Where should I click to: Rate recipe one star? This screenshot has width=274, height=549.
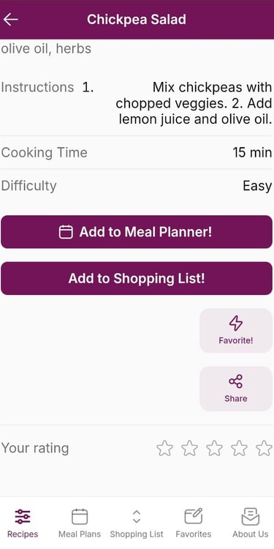pos(164,448)
